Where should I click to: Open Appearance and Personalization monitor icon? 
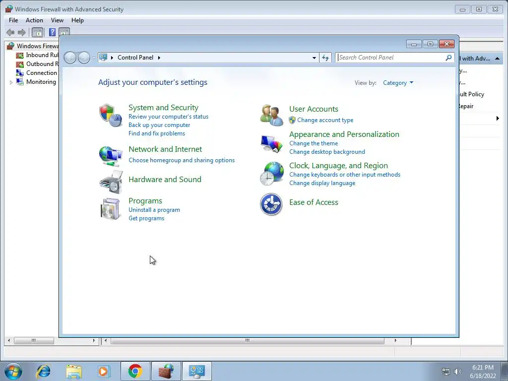tap(271, 143)
